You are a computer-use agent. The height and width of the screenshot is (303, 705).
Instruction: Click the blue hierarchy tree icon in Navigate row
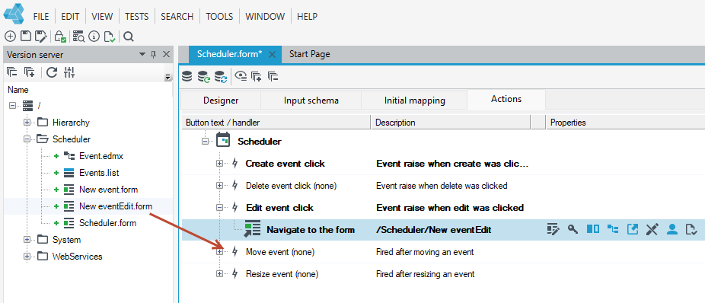(612, 229)
